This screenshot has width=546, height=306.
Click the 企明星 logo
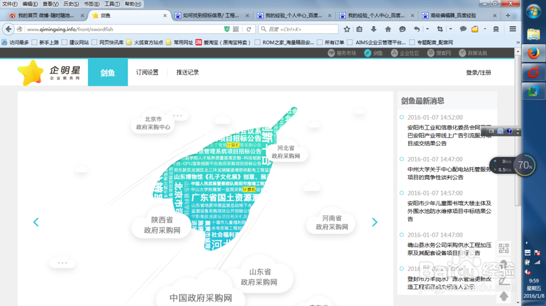pos(49,72)
